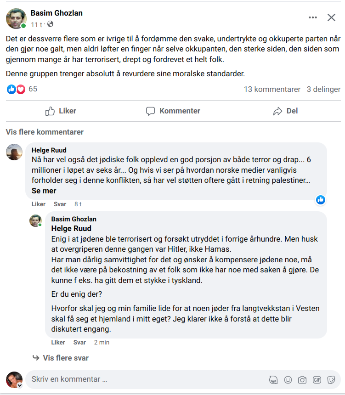Show more replies via Vis flere svar

tap(61, 358)
